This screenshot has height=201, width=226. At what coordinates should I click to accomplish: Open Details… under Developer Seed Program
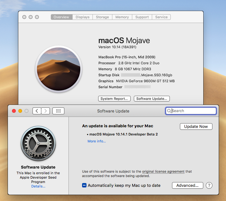click(x=38, y=186)
